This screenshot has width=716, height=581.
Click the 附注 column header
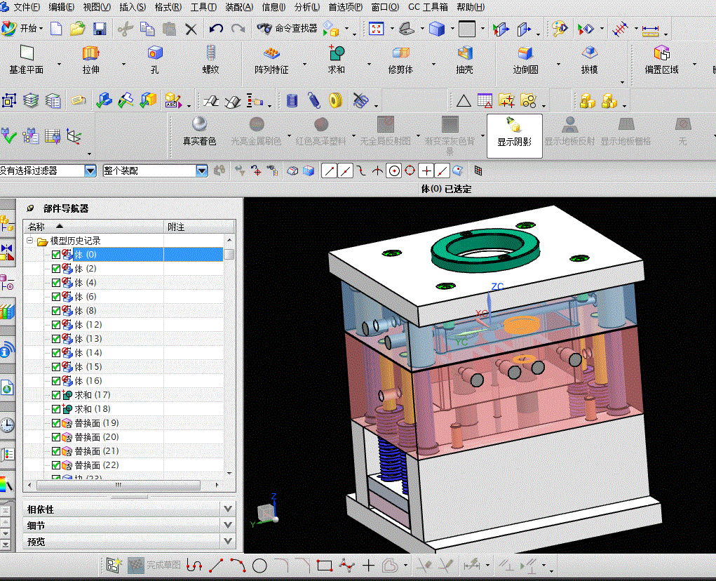pyautogui.click(x=199, y=227)
